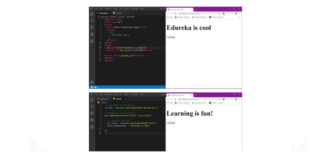
Task: Select the index.html tab in the bottom editor
Action: pyautogui.click(x=103, y=99)
